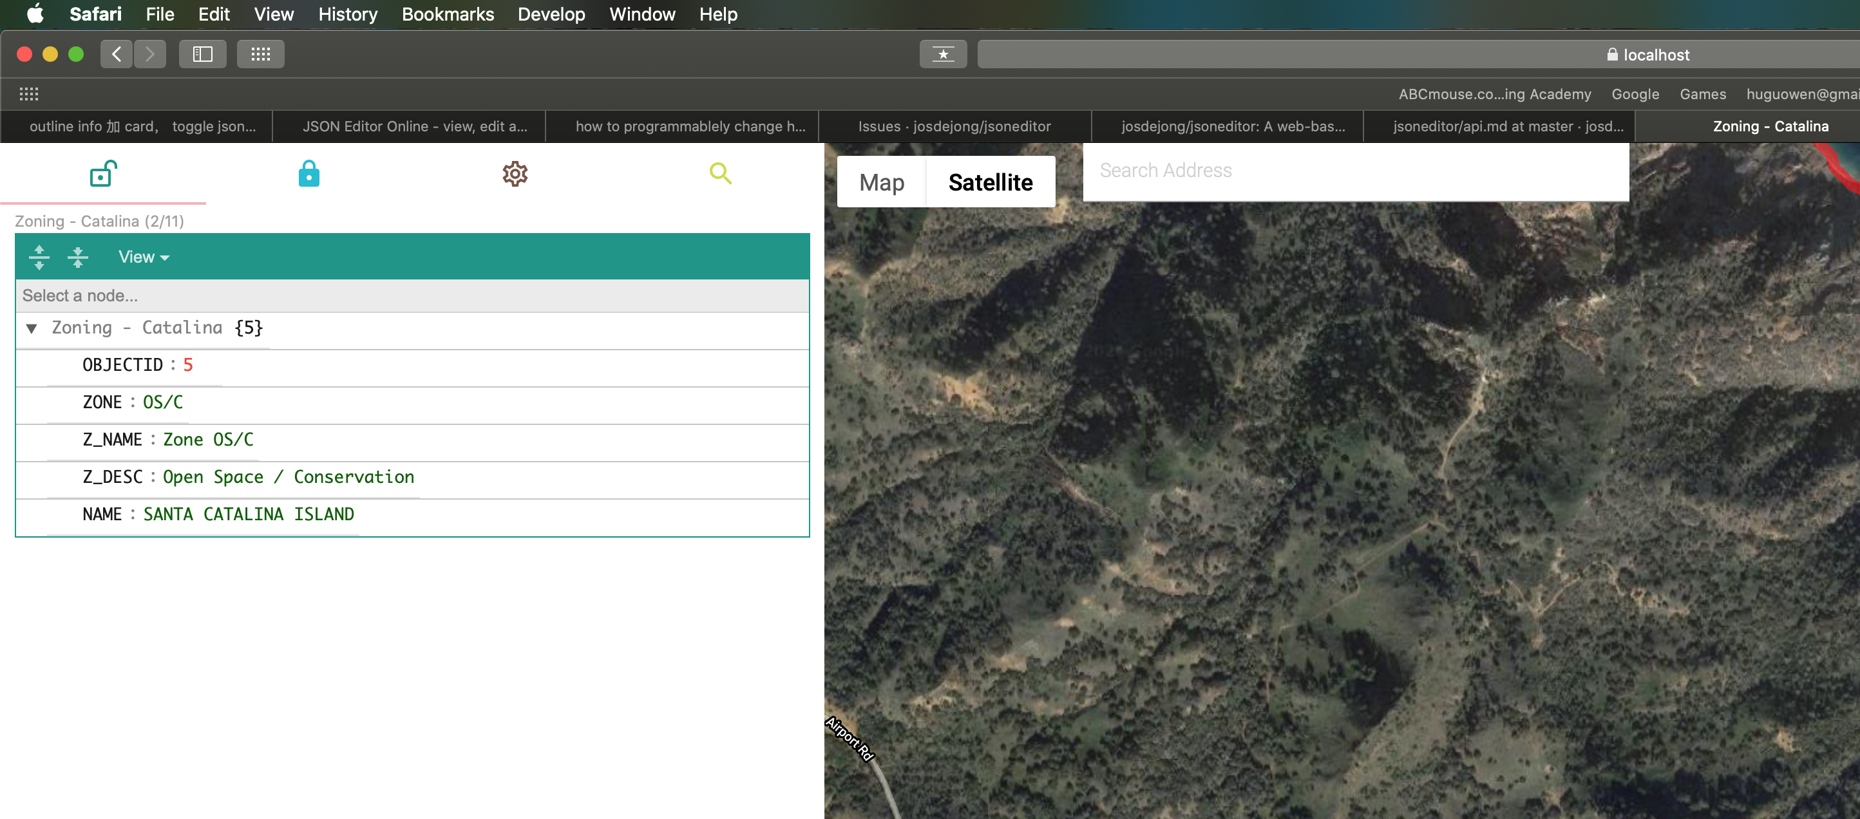Image resolution: width=1860 pixels, height=819 pixels.
Task: Click the localhost address bar
Action: (x=1419, y=54)
